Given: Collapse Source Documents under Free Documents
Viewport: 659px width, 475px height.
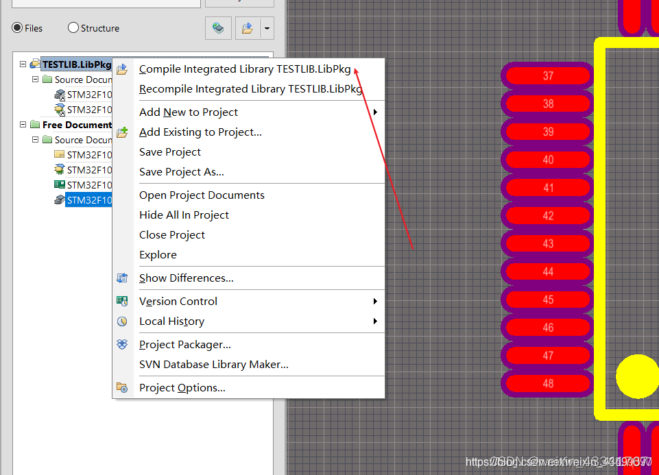Looking at the screenshot, I should 35,139.
